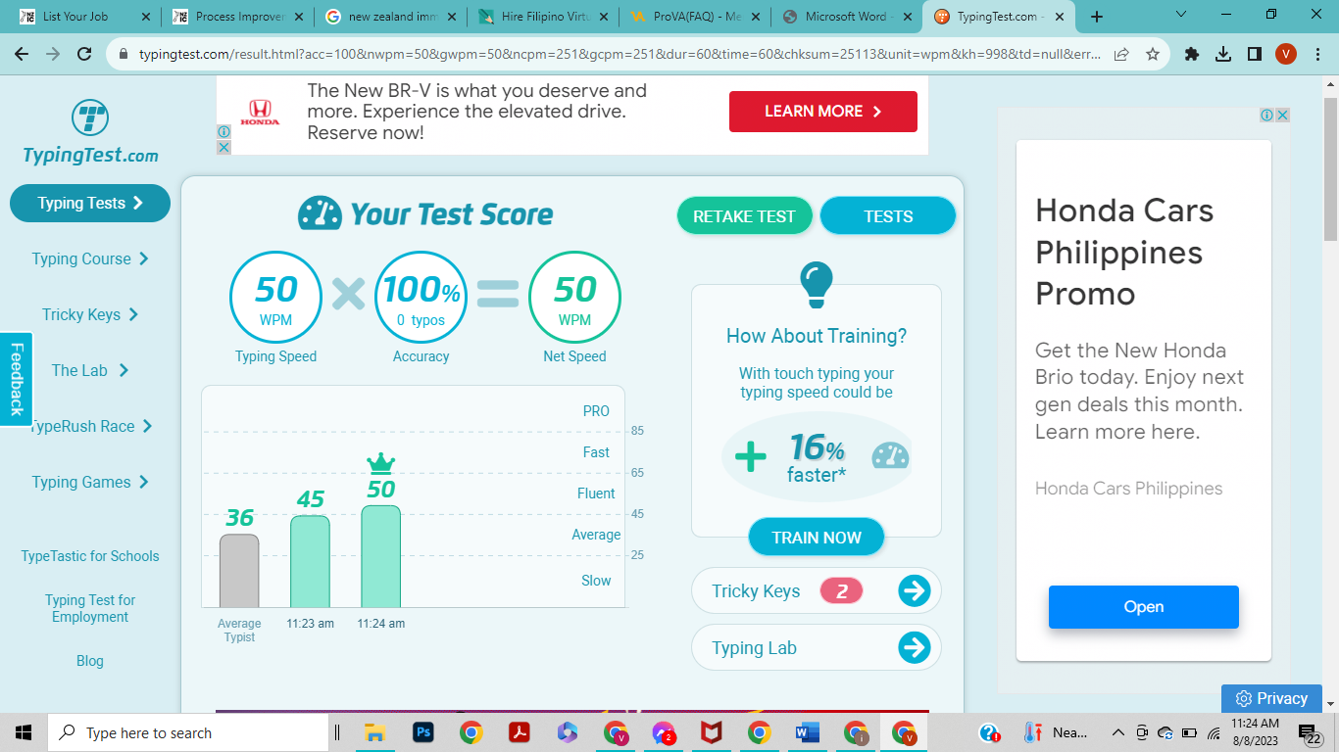Click the arrow icon beside Tricky Keys
1339x752 pixels.
tap(914, 590)
